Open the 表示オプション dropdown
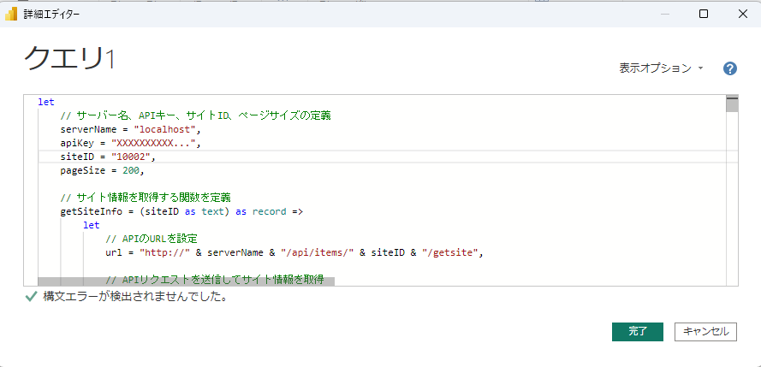 (x=661, y=68)
